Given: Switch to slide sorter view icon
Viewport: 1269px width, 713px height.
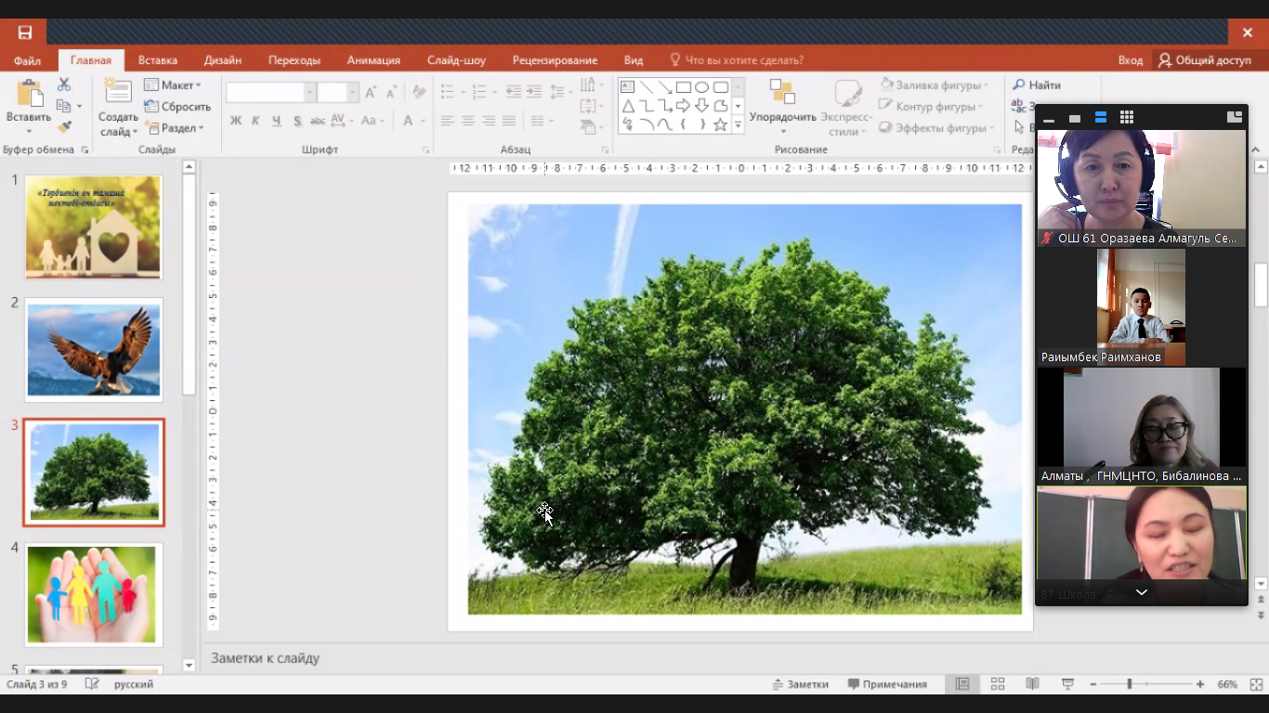Looking at the screenshot, I should click(x=998, y=684).
